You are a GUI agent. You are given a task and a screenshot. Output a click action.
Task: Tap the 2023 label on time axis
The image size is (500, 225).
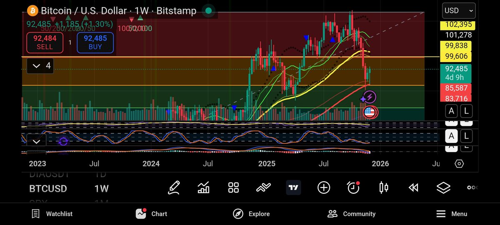pyautogui.click(x=37, y=164)
